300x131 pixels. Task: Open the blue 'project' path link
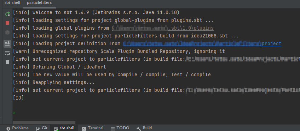pos(271,44)
